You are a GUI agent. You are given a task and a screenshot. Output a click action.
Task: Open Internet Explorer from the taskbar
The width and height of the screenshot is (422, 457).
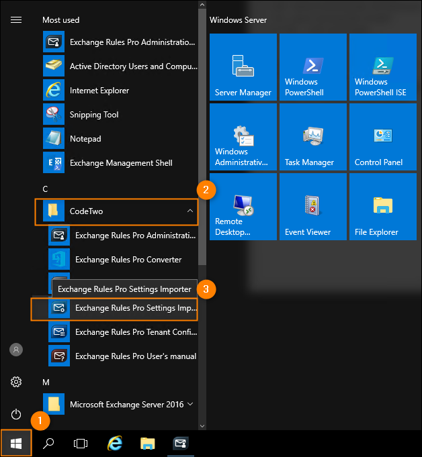coord(115,444)
